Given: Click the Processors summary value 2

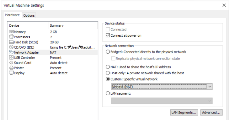Looking at the screenshot, I should point(51,37).
